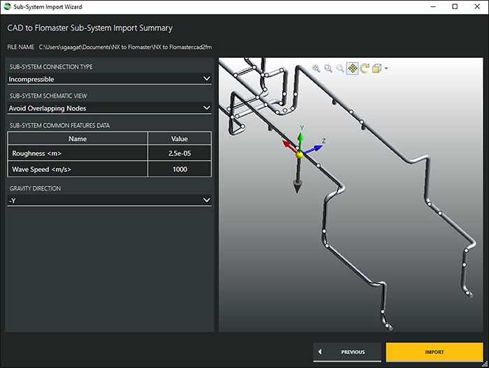Activate the pan view tool
Screen dimensions: 489x368
[x=352, y=68]
